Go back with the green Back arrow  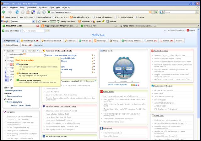click(3, 12)
